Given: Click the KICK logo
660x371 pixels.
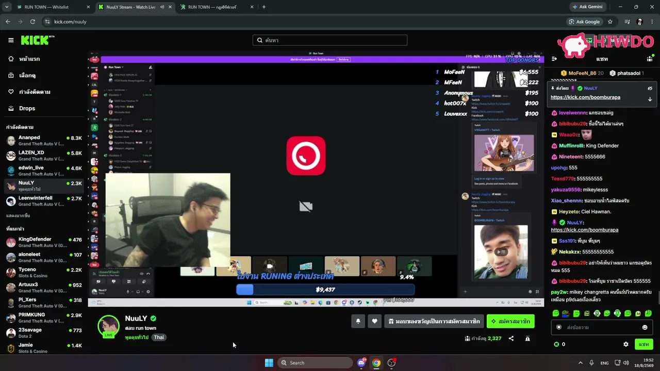Looking at the screenshot, I should point(38,40).
